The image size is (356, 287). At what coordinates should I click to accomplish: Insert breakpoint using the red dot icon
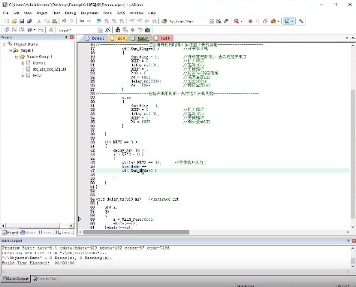[x=250, y=21]
